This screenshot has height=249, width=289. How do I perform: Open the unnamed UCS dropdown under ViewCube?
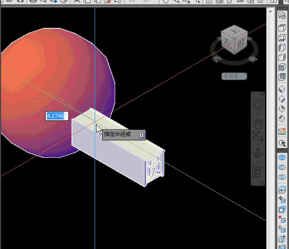click(x=234, y=76)
